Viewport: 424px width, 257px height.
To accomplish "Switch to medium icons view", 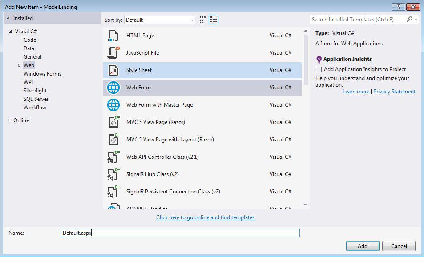I will tap(203, 20).
